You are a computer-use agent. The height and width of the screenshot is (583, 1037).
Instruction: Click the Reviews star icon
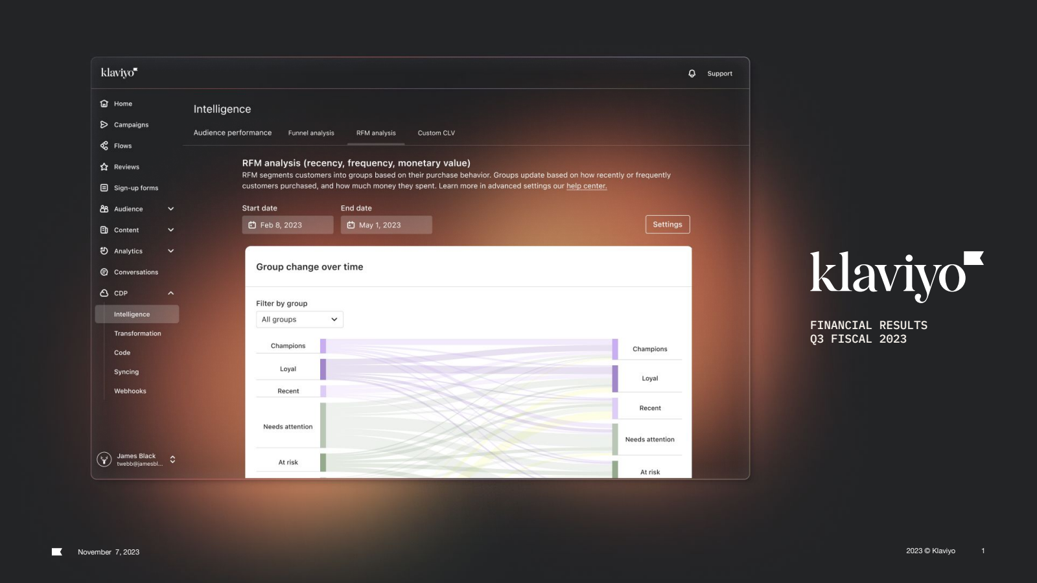[104, 166]
